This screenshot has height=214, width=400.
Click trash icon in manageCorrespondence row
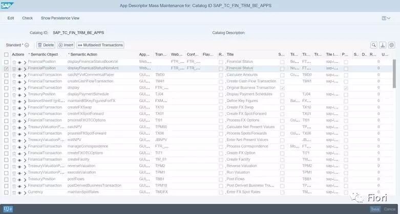14,147
